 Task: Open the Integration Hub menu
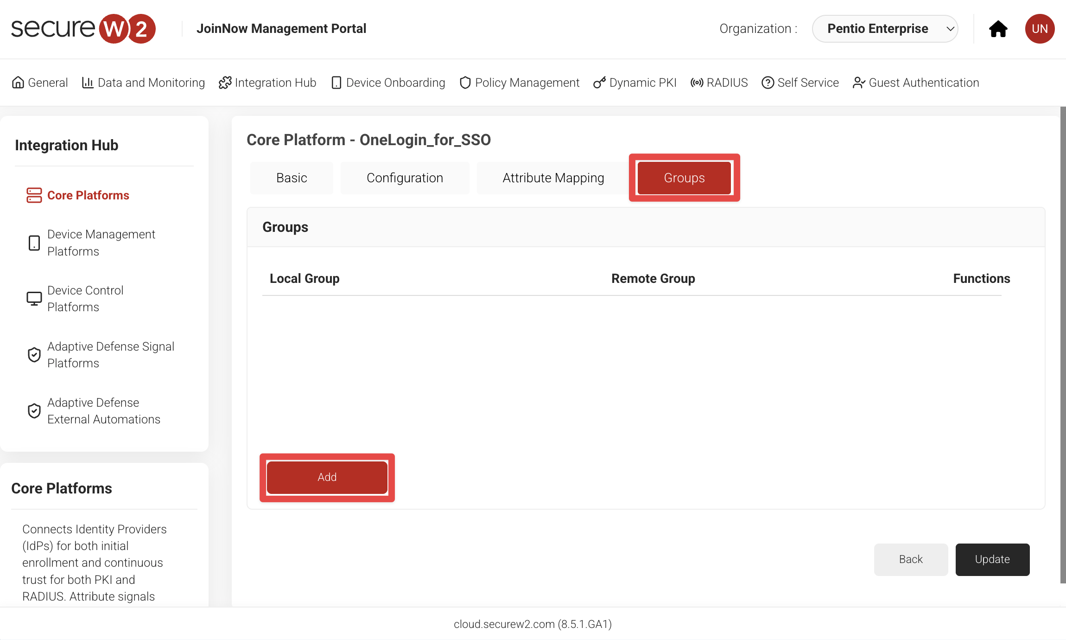267,83
